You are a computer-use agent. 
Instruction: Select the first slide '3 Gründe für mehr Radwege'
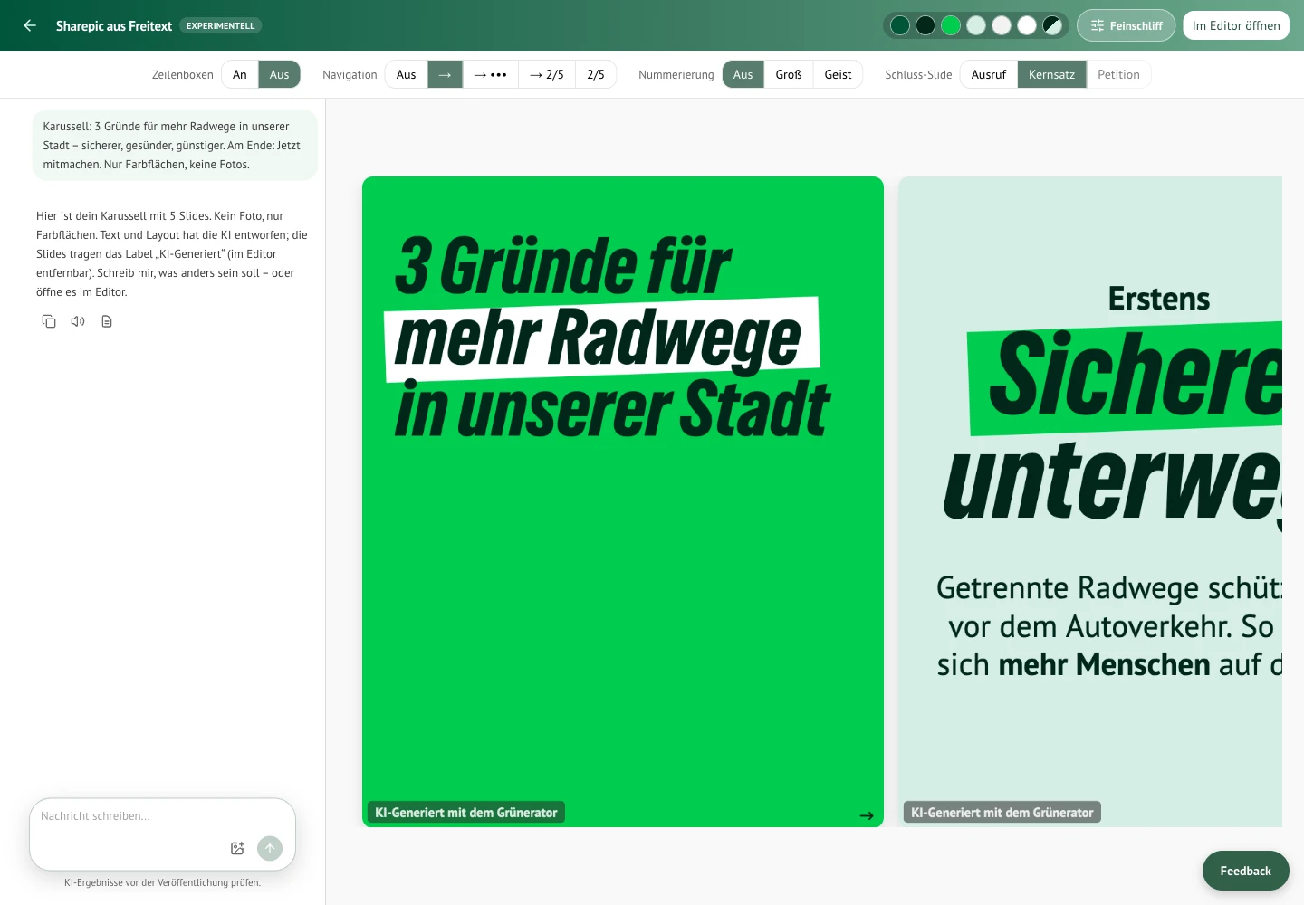click(623, 501)
